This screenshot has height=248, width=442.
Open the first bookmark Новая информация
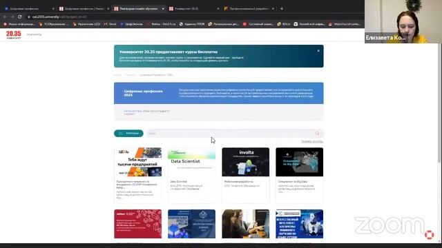click(x=19, y=24)
